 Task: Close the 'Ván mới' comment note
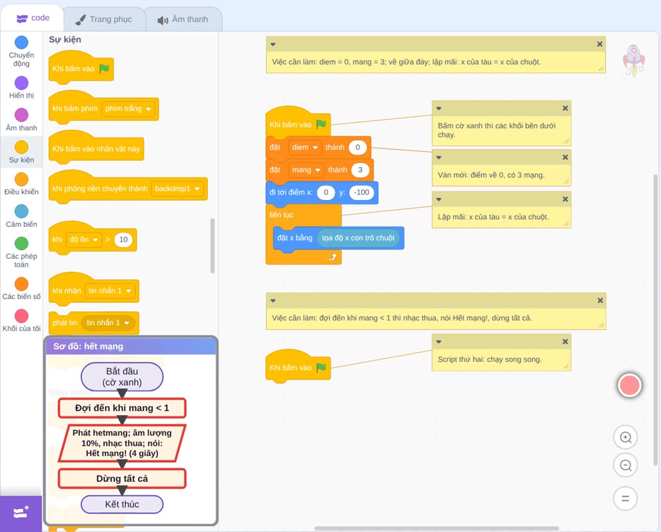(x=565, y=157)
